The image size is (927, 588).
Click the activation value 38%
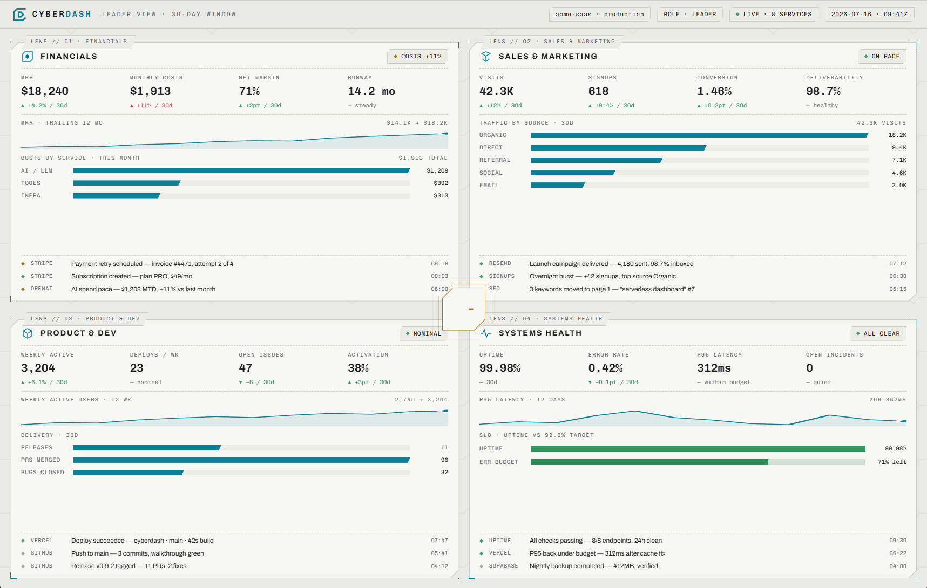[x=358, y=368]
